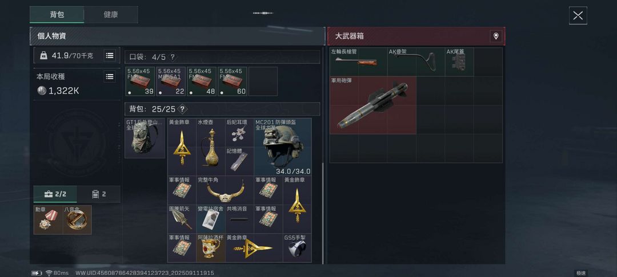617x277 pixels.
Task: Select the 完整牛角 horn item
Action: coord(225,190)
